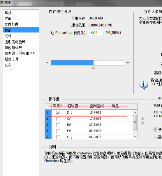Click the memory slider triangle handle
Viewport: 162px width, 176px height.
(x=93, y=67)
